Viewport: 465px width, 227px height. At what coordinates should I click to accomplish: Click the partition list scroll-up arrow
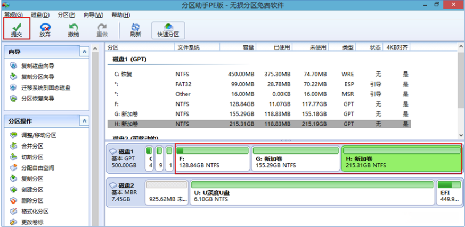[461, 47]
